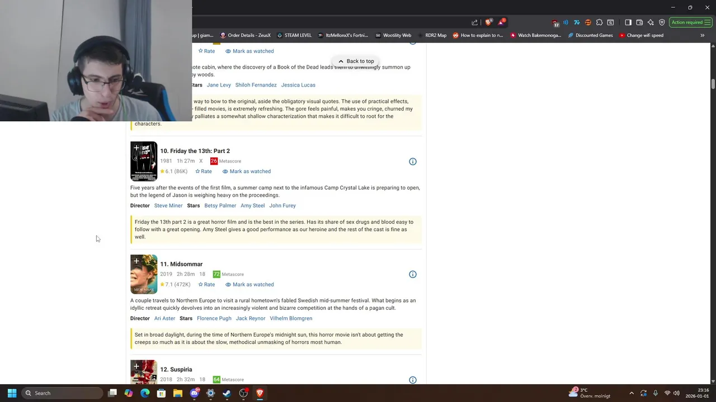Rate Friday the 13th: Part 2
The image size is (716, 402).
[204, 171]
